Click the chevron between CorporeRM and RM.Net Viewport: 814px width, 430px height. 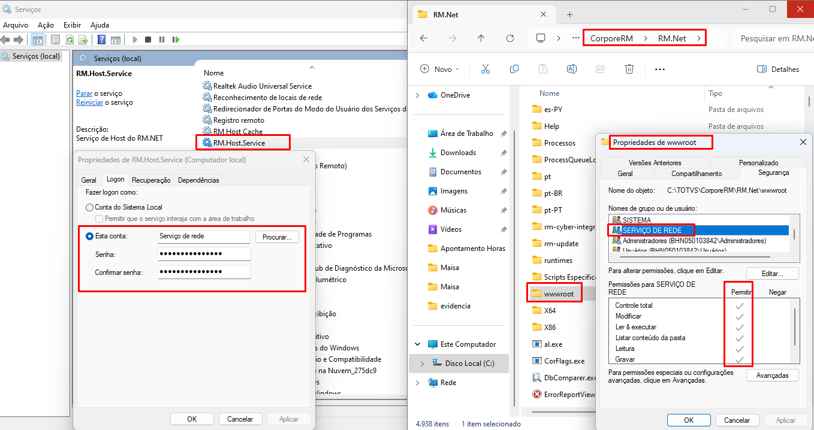click(646, 38)
